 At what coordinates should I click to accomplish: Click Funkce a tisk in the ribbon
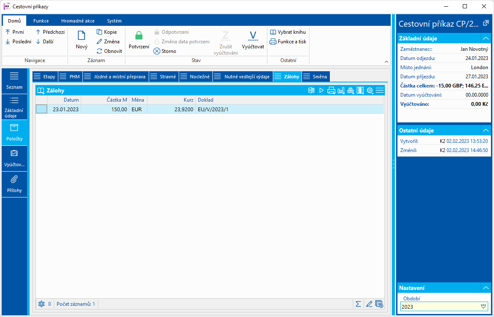[x=288, y=42]
